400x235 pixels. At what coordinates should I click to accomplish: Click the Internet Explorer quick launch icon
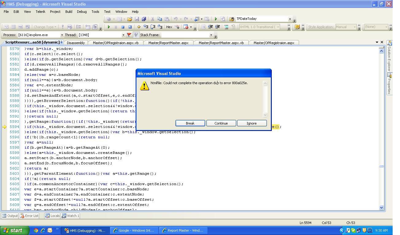[43, 230]
